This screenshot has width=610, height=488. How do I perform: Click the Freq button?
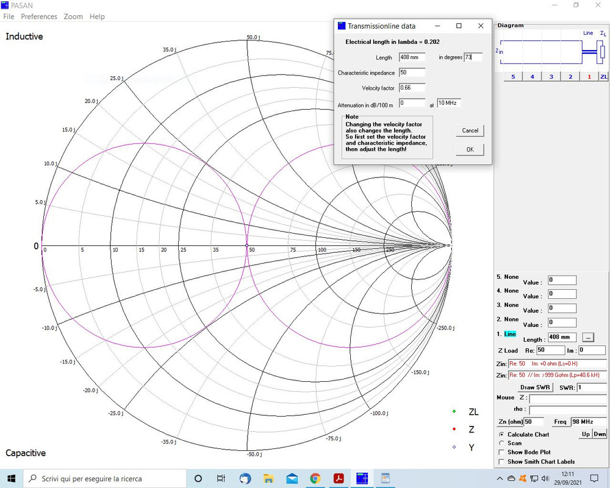[x=560, y=422]
